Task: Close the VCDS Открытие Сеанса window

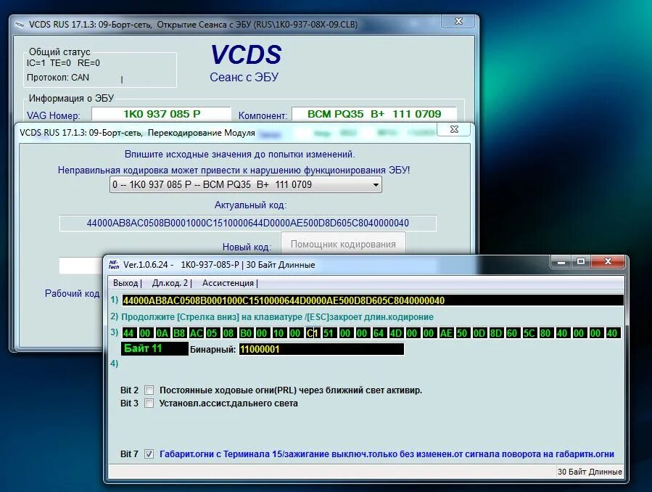Action: [458, 21]
